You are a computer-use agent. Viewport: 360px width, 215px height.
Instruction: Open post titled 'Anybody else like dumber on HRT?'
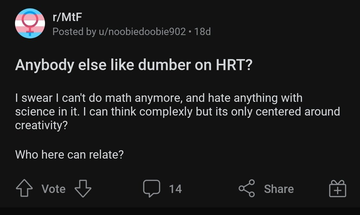point(133,65)
